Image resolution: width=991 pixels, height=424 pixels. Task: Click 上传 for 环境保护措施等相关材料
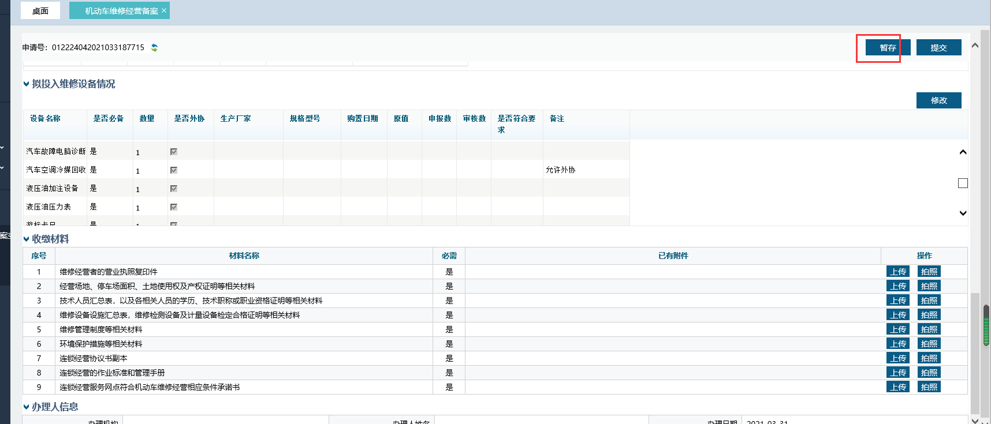(897, 344)
